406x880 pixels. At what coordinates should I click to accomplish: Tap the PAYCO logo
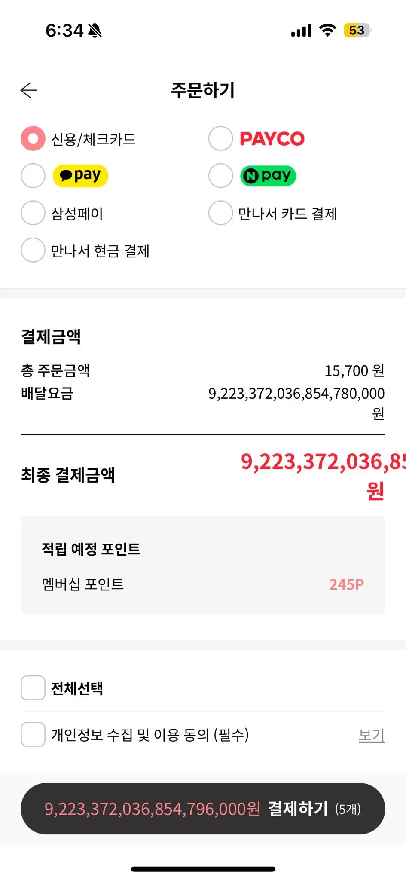pos(272,139)
